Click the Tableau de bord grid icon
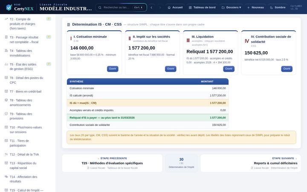Screen dimensions: 307x192 click(x=190, y=7)
